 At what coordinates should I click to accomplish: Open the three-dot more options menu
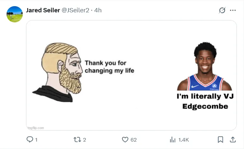(233, 10)
